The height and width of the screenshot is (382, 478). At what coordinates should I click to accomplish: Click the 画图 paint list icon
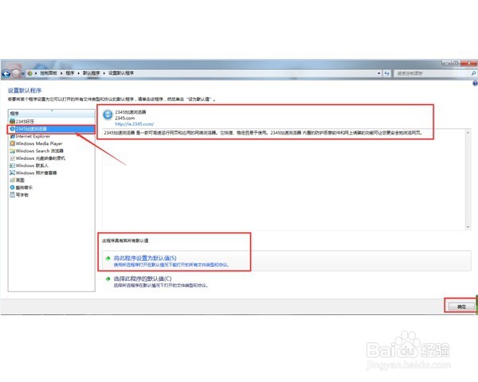coord(12,180)
